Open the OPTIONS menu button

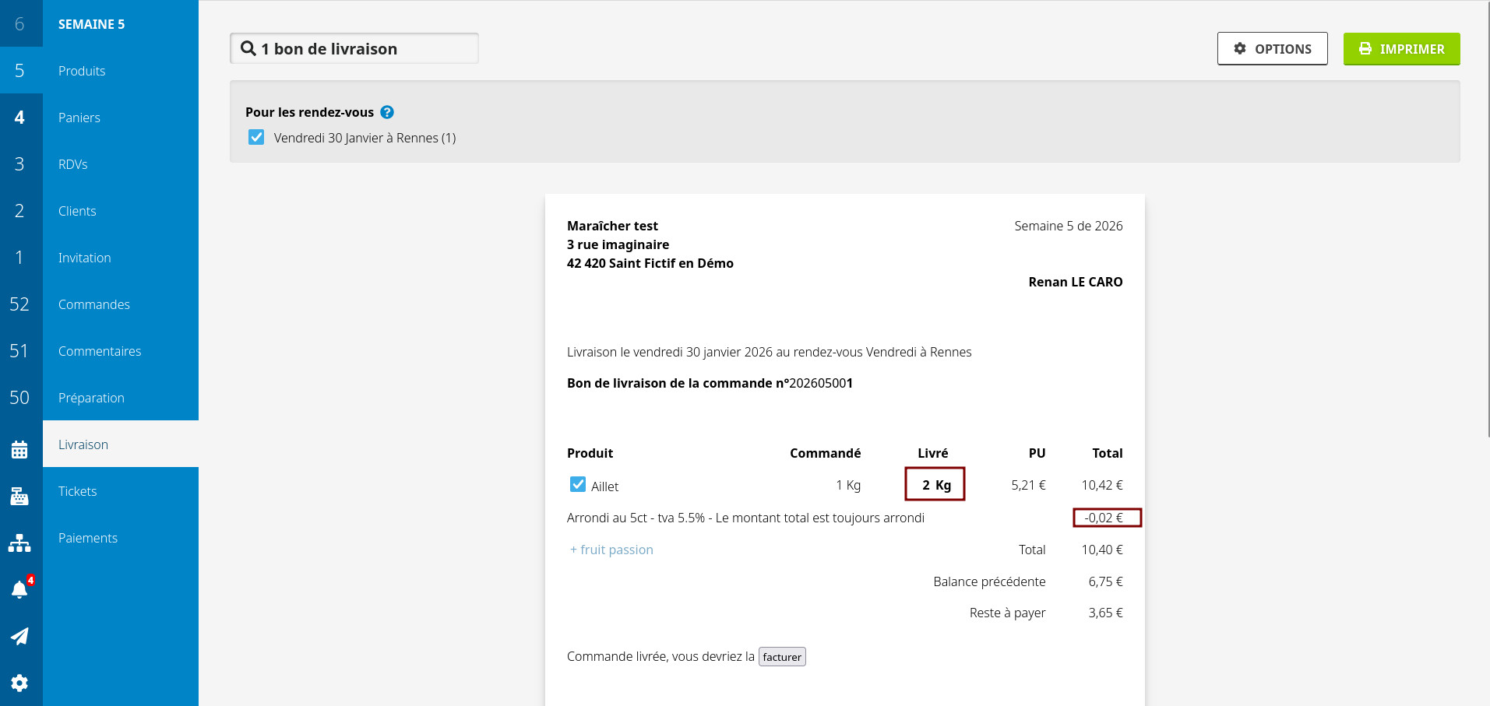pyautogui.click(x=1272, y=49)
